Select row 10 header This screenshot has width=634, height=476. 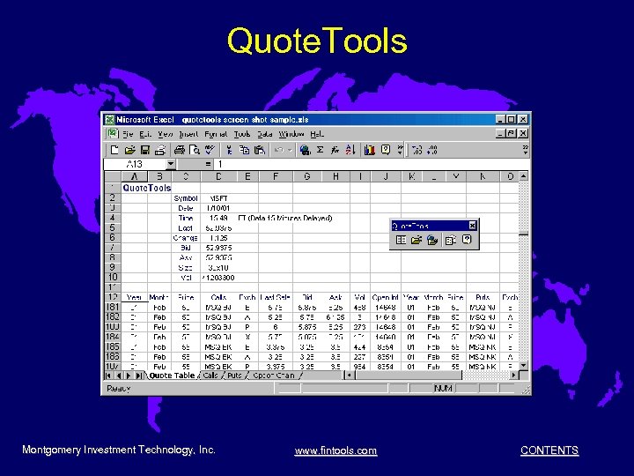click(113, 278)
